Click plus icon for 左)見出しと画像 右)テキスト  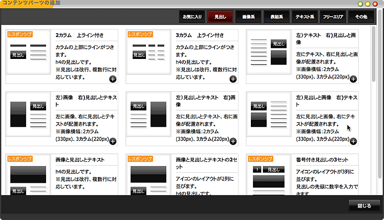tap(353, 141)
